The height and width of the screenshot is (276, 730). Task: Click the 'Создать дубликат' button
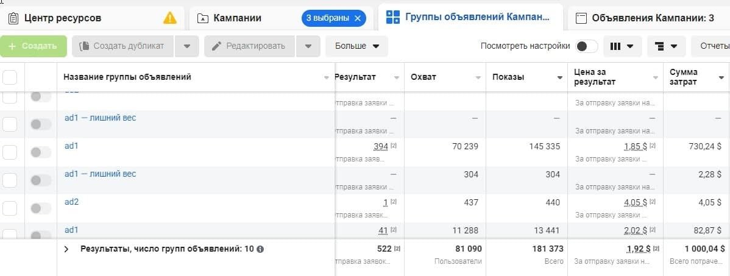pos(122,46)
